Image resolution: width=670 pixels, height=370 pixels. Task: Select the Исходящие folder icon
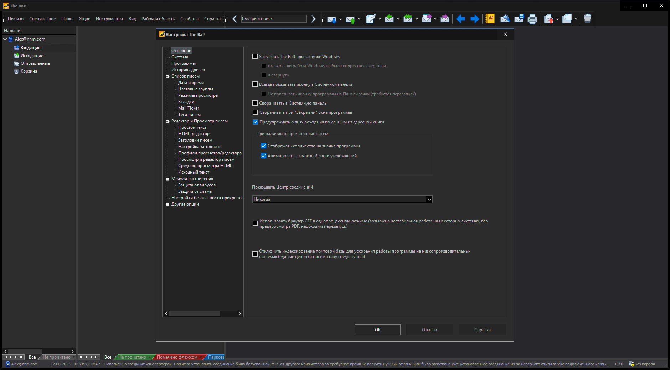pos(16,55)
